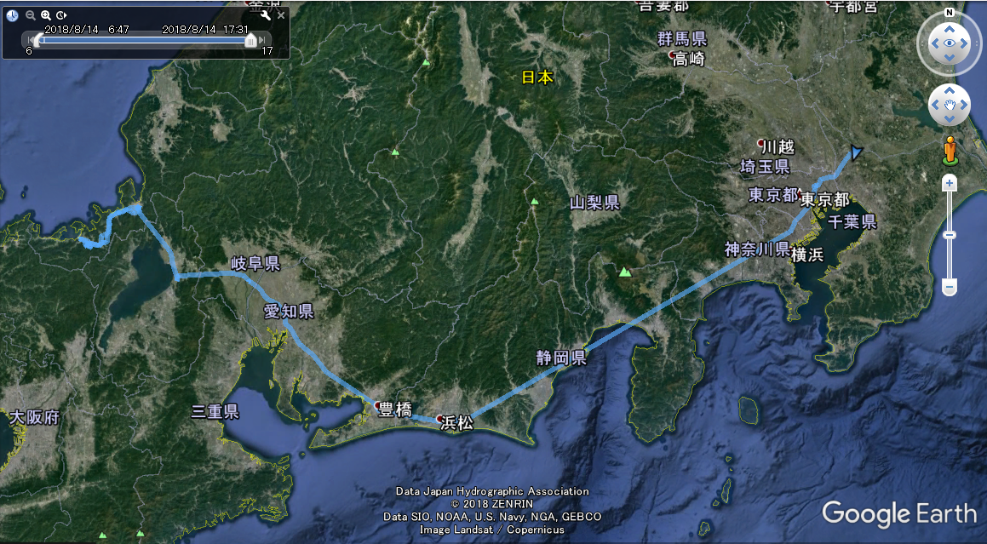This screenshot has height=544, width=987.
Task: Click the 群馬県 prefecture label
Action: 682,39
